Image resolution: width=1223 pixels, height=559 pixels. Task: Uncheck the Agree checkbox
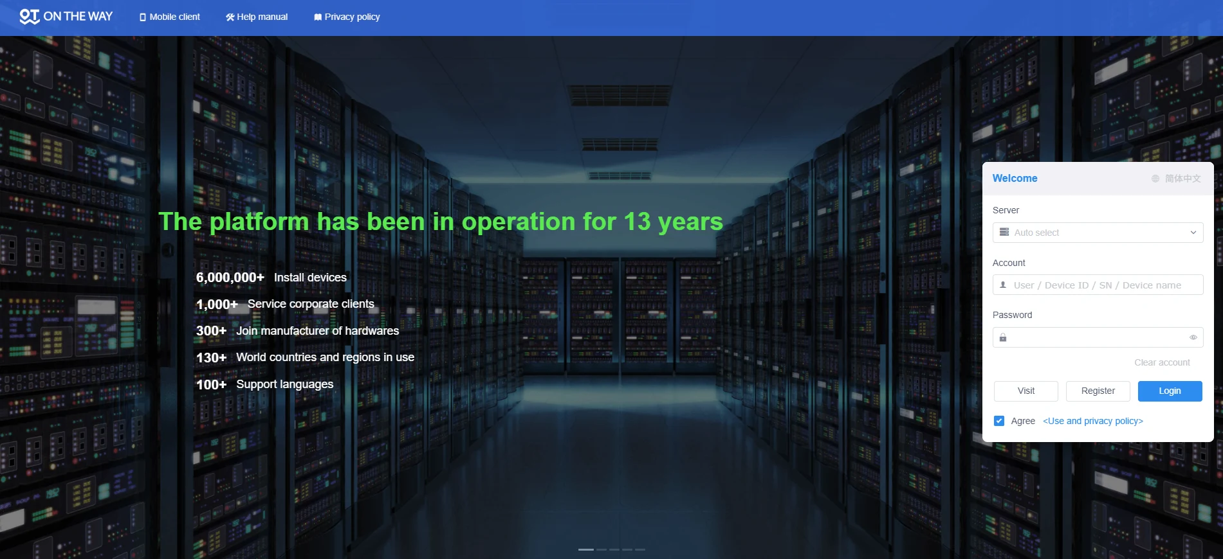tap(999, 421)
